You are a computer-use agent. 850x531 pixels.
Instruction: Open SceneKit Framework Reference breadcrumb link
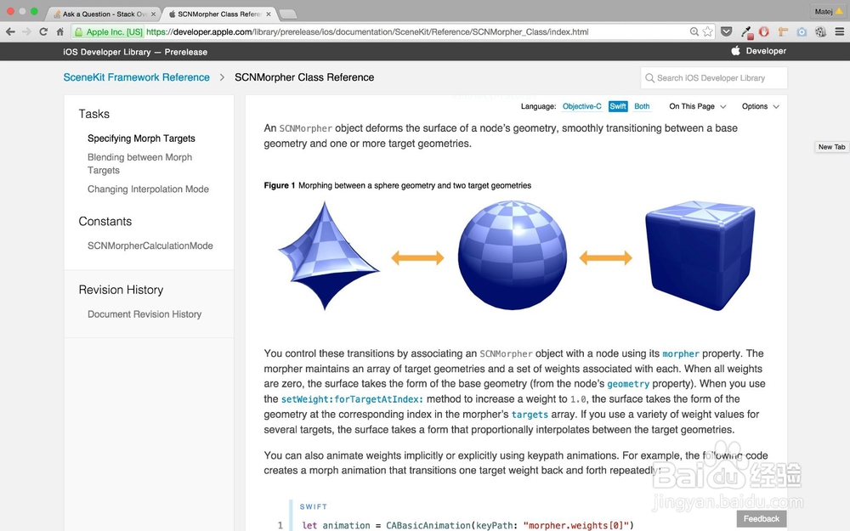point(137,77)
